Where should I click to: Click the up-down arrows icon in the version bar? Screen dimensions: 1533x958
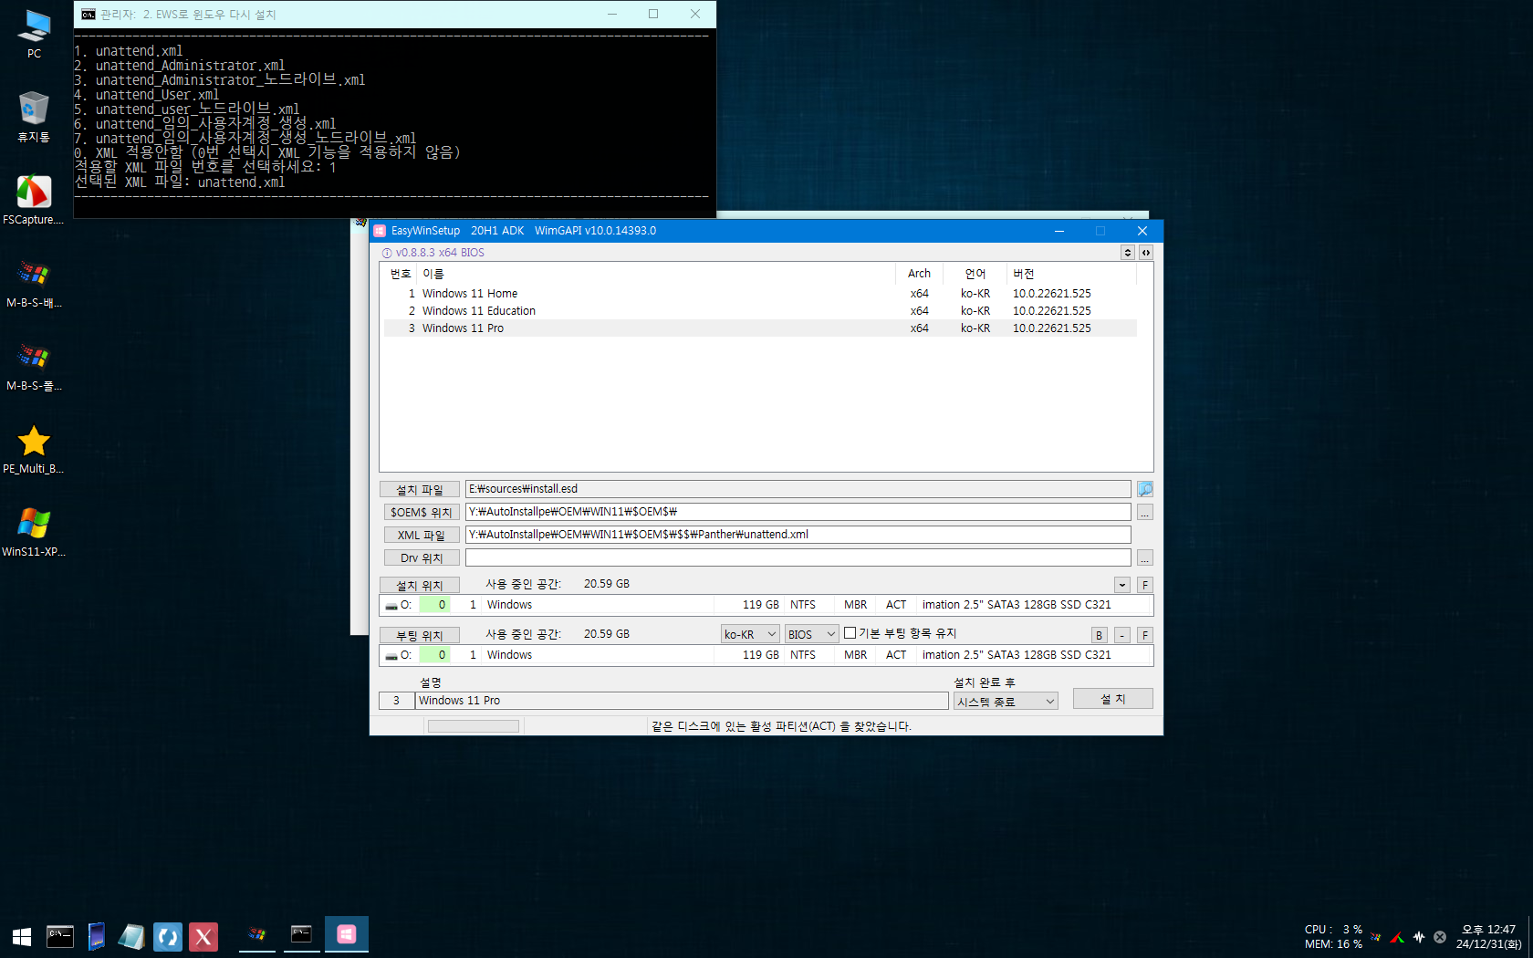pyautogui.click(x=1128, y=253)
